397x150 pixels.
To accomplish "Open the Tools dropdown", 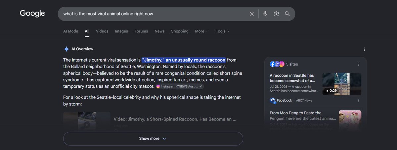I will (x=222, y=31).
